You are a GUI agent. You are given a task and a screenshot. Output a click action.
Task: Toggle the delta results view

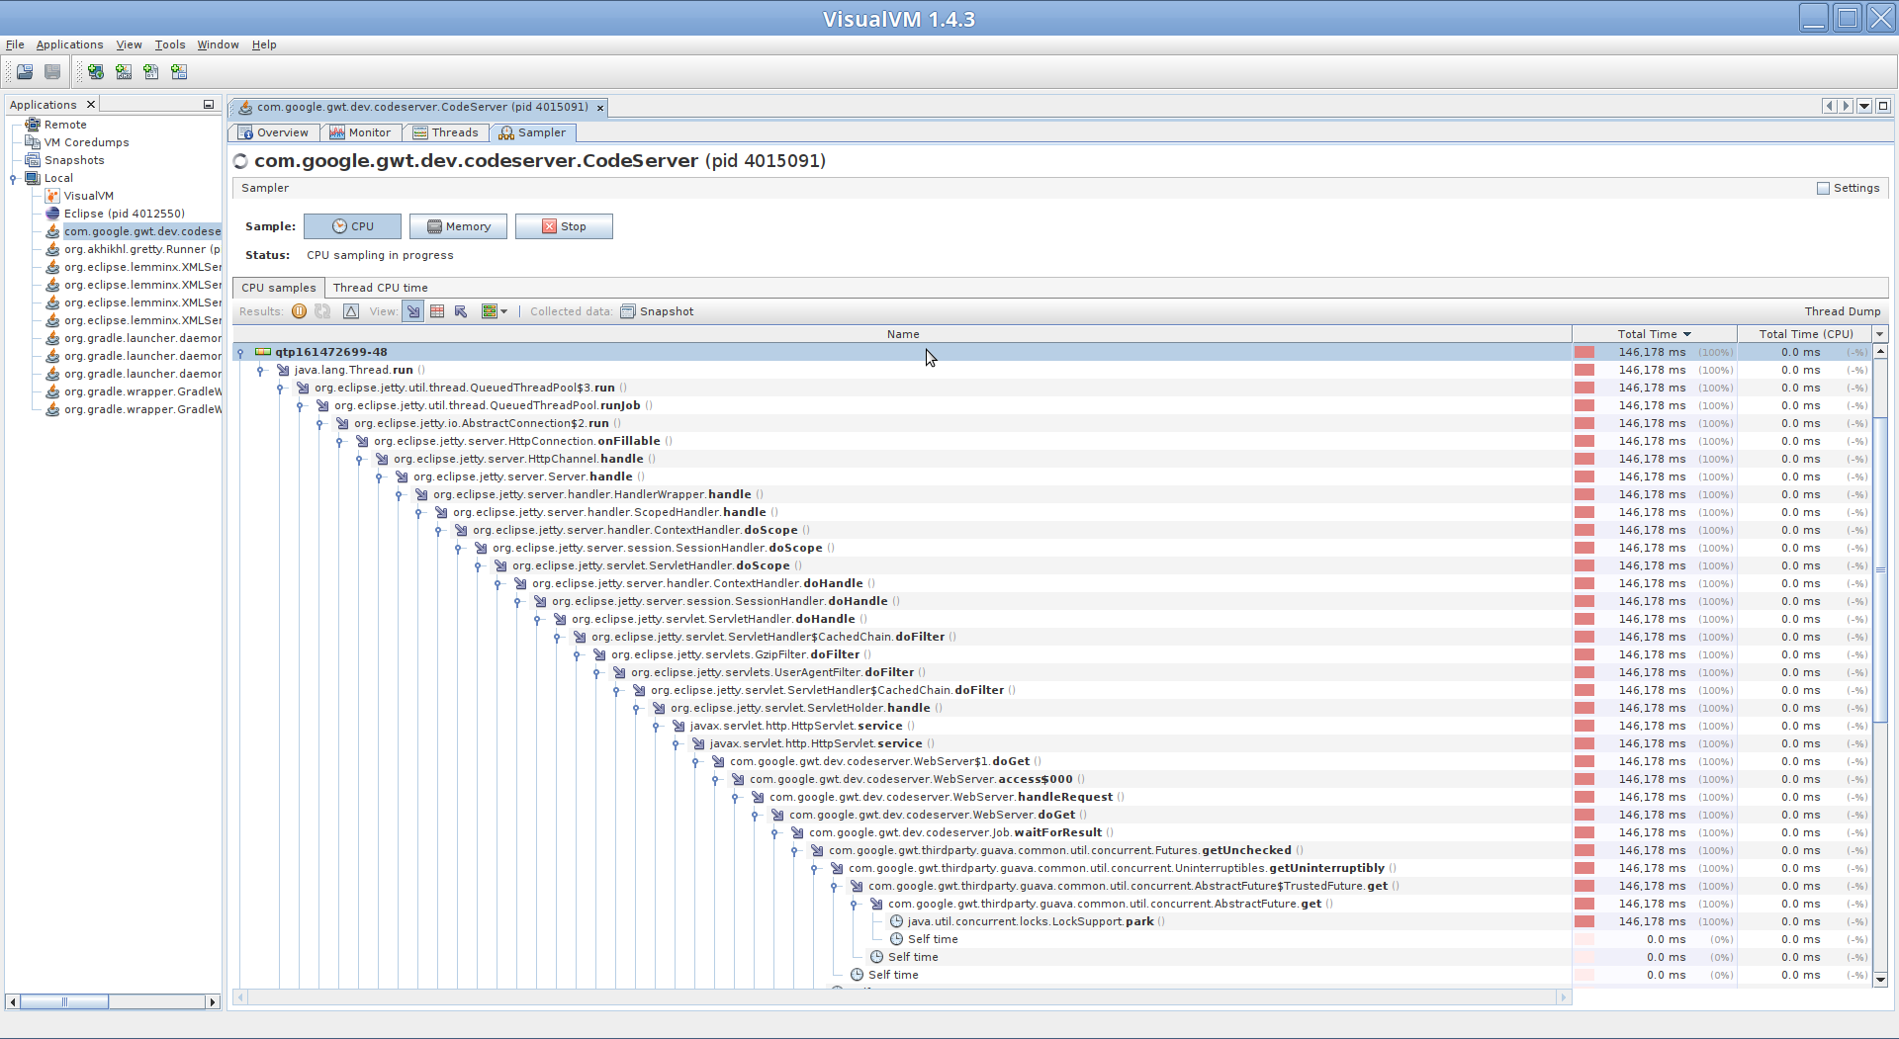pyautogui.click(x=351, y=311)
